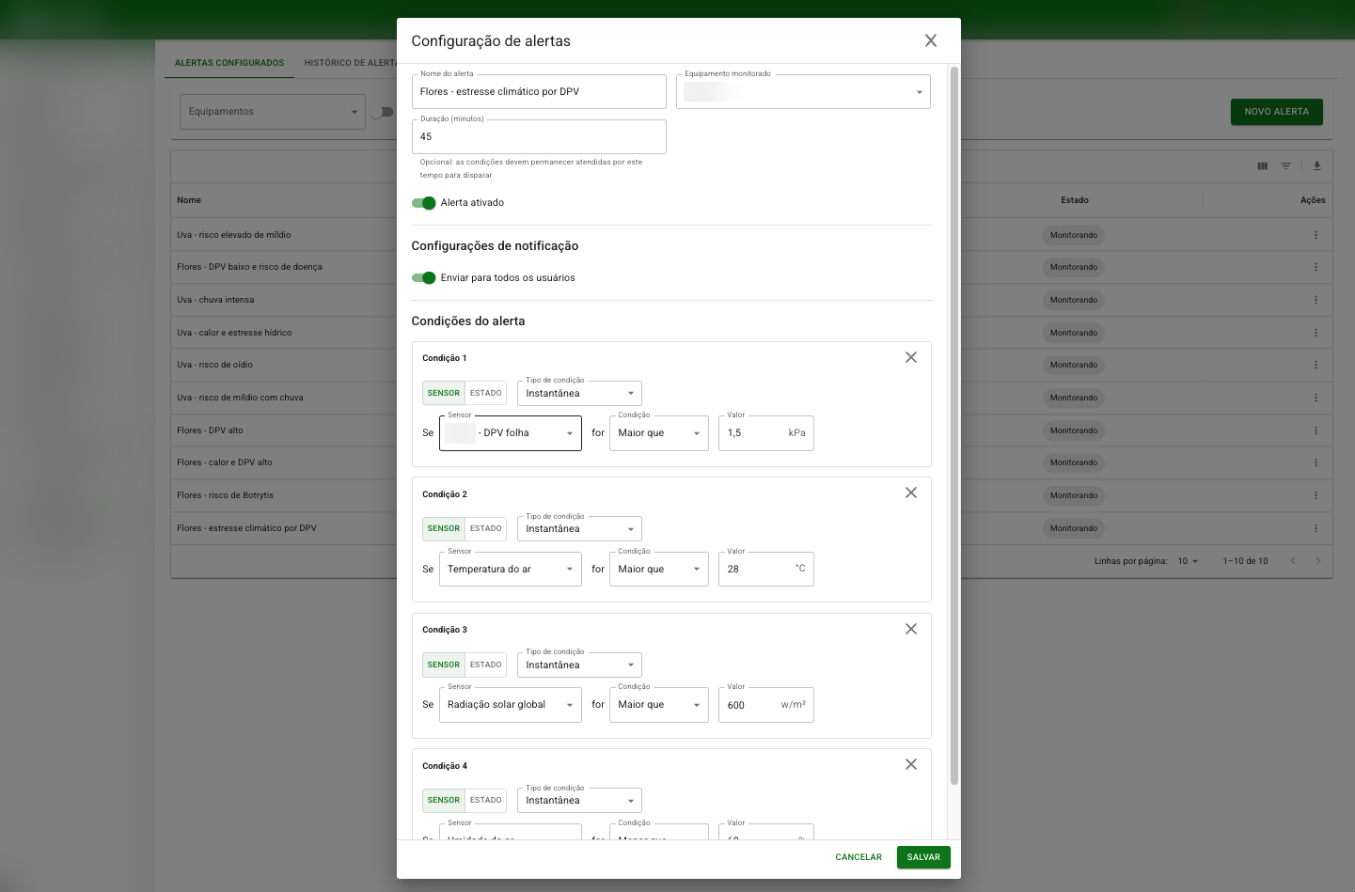Open Tipo de condição dropdown in Condição 4
Viewport: 1355px width, 892px height.
pos(579,800)
